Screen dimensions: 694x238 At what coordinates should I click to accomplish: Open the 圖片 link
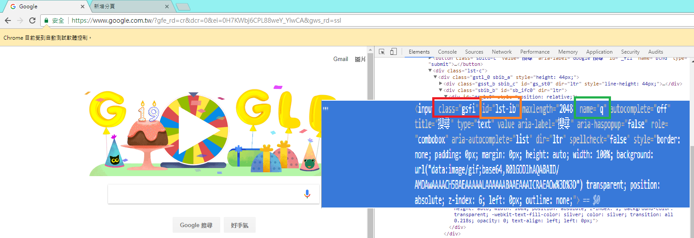[360, 59]
